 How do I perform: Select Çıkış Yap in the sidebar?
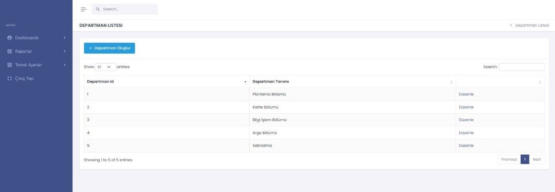pyautogui.click(x=24, y=78)
